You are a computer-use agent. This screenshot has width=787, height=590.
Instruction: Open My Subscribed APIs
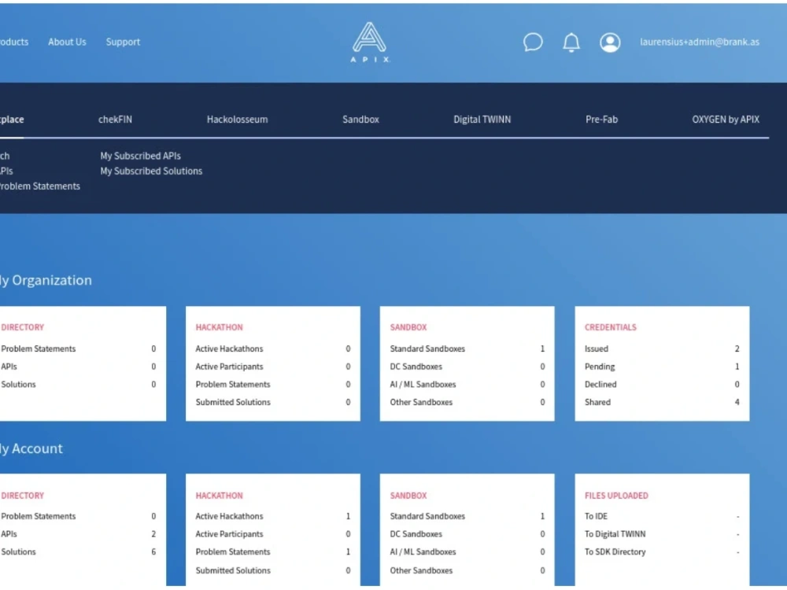click(x=141, y=156)
